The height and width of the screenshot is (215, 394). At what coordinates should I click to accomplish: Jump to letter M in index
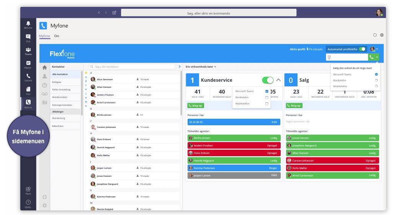point(86,102)
